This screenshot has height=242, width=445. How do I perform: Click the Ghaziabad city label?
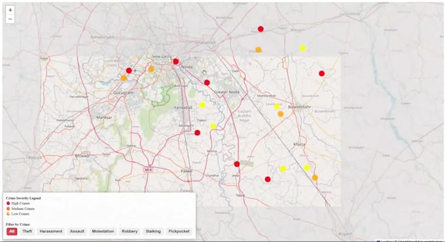[x=205, y=43]
